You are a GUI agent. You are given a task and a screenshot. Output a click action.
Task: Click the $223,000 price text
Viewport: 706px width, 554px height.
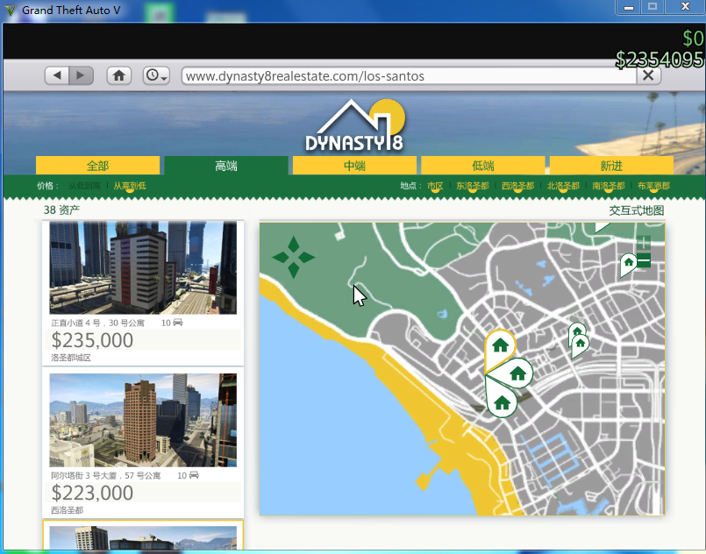coord(92,493)
